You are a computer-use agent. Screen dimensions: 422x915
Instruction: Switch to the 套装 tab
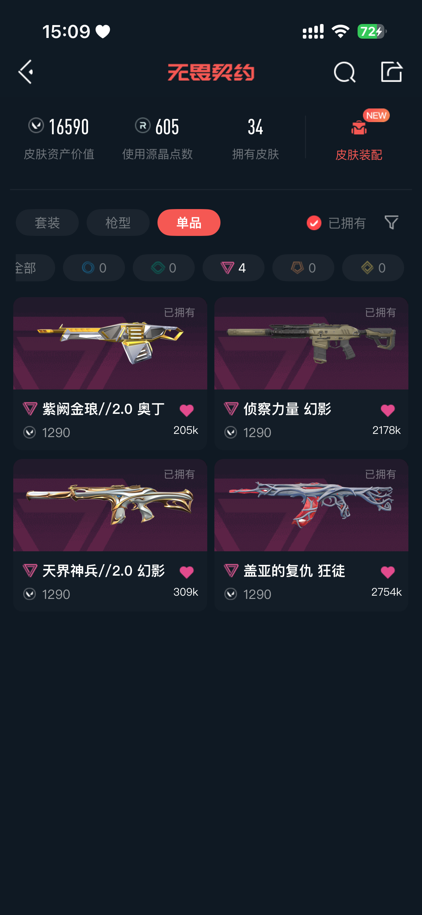point(47,223)
